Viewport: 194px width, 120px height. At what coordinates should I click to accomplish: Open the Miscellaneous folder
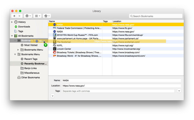[32, 73]
